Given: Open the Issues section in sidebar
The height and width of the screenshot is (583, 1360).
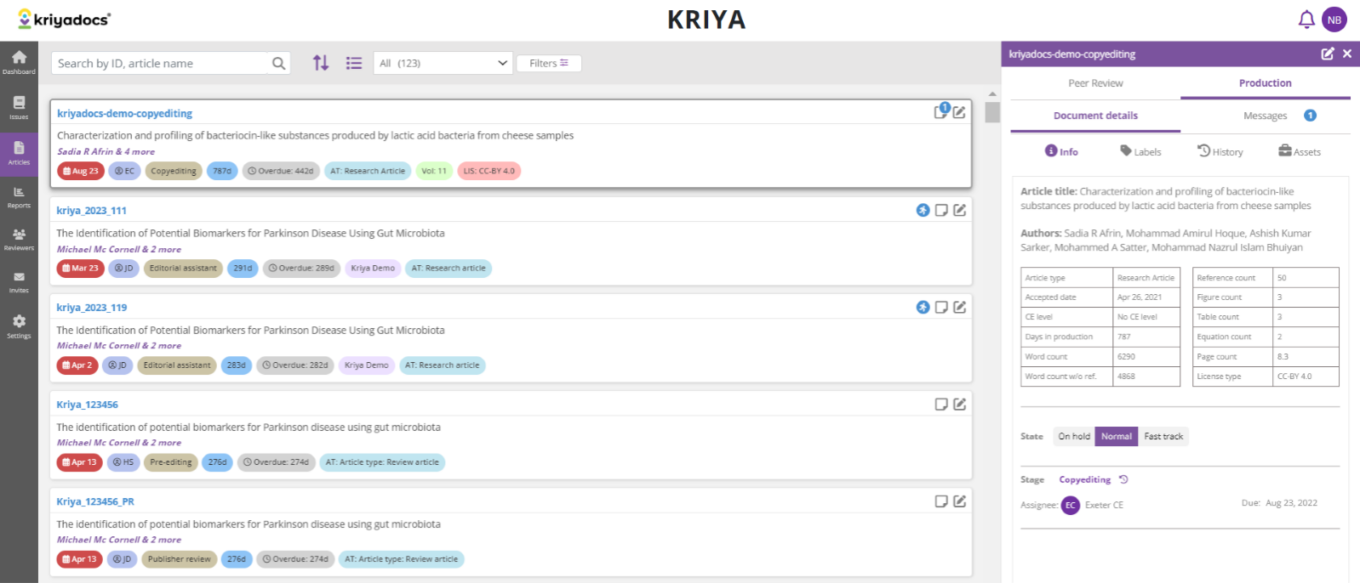Looking at the screenshot, I should (19, 108).
